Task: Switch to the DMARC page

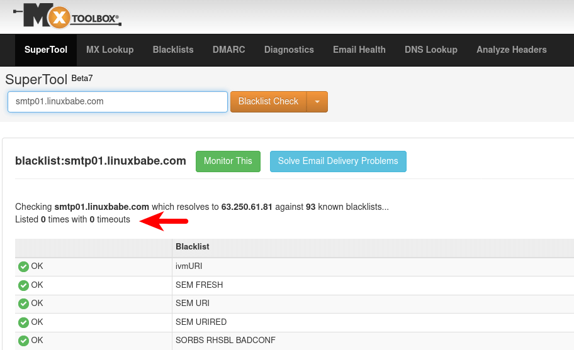Action: [x=228, y=50]
